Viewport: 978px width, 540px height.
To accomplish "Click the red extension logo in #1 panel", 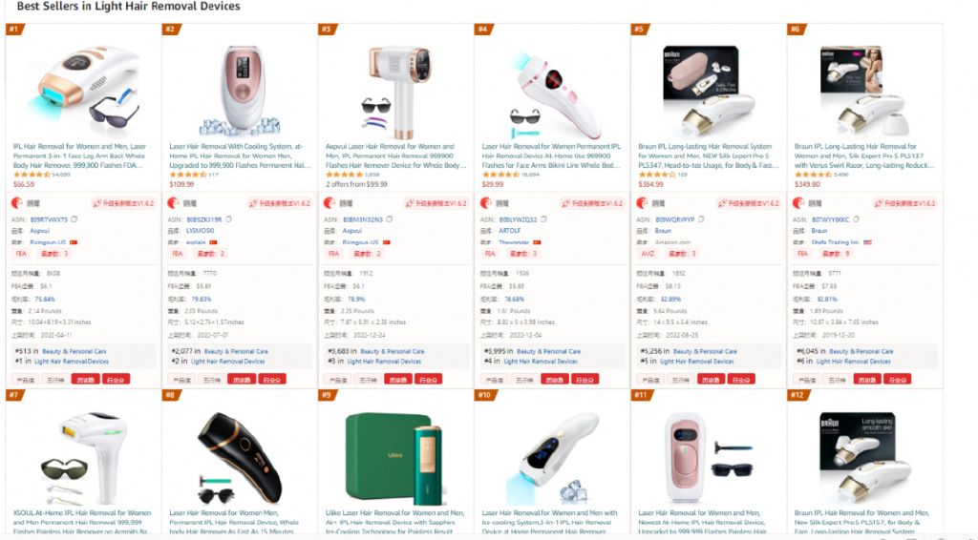I will [17, 203].
